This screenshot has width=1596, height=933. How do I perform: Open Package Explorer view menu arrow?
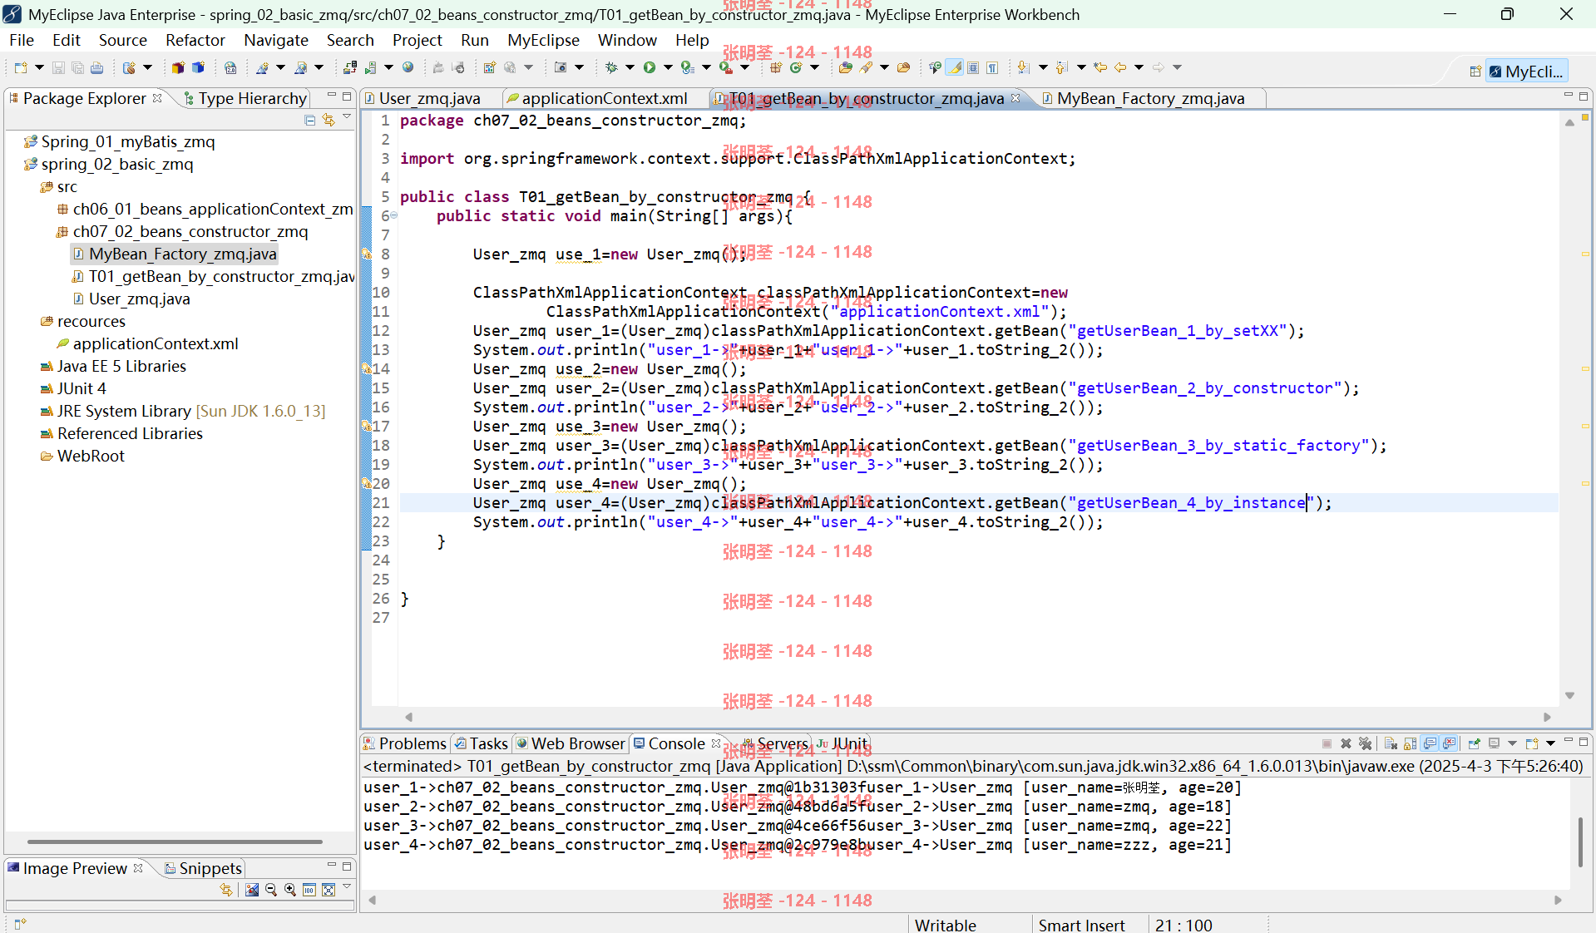347,118
